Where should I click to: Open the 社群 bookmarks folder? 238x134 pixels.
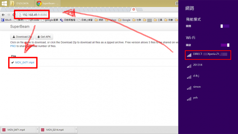coord(137,20)
